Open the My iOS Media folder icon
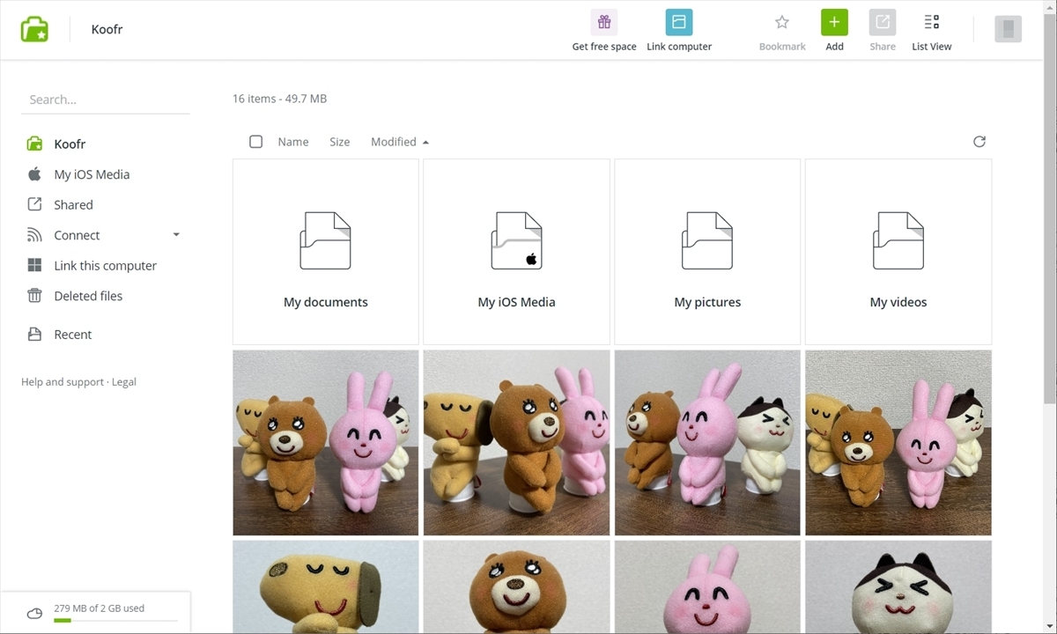Viewport: 1057px width, 634px height. coord(516,240)
